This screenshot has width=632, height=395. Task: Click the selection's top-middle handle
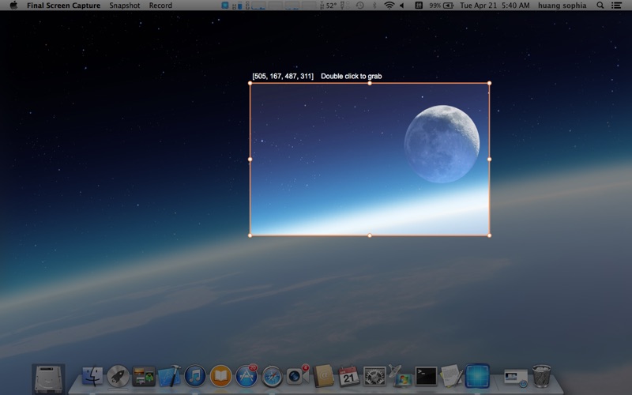click(x=370, y=83)
